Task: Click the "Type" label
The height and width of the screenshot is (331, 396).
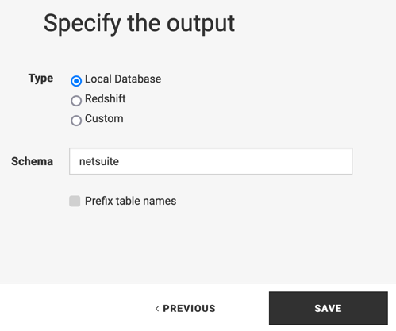Action: tap(40, 79)
